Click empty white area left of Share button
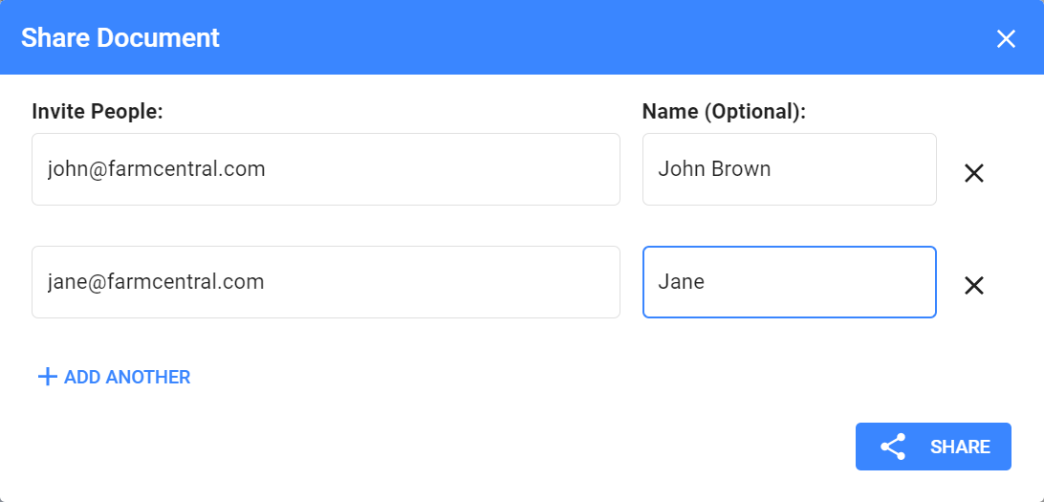Viewport: 1044px width, 502px height. pos(574,447)
